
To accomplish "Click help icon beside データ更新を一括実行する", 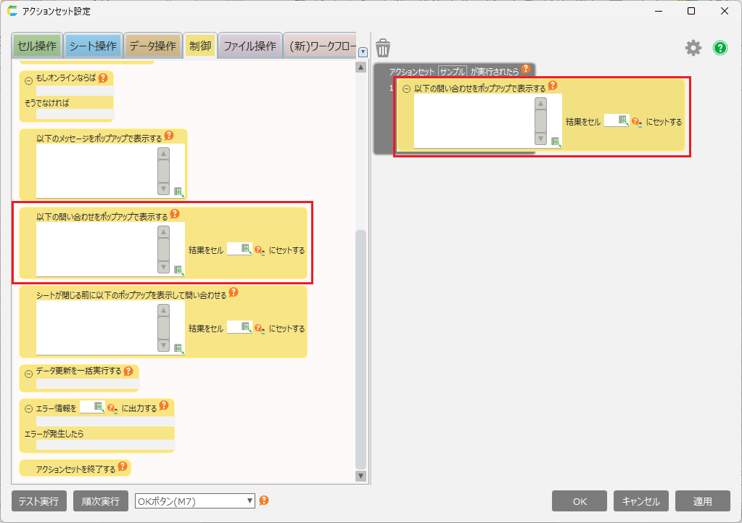I will pos(128,371).
